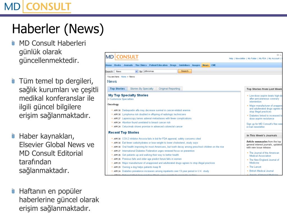287x215 pixels.
Task: Open The Clinics menu item
Action: point(141,65)
